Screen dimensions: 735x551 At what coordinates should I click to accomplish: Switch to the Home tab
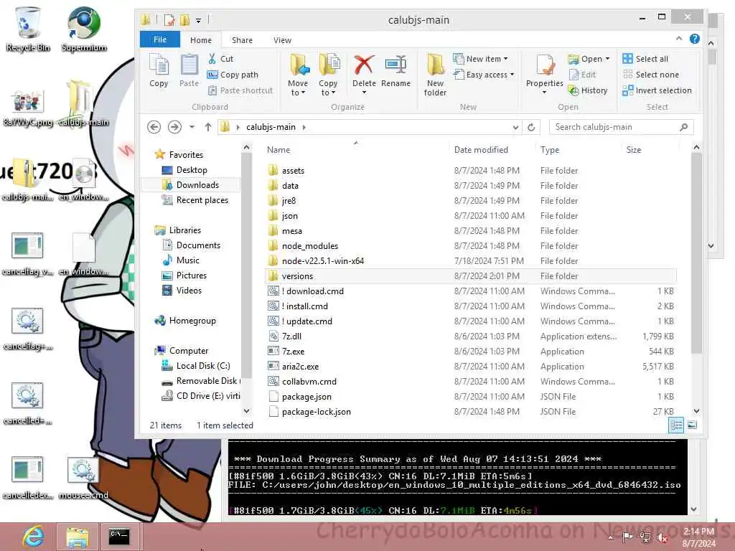(201, 40)
